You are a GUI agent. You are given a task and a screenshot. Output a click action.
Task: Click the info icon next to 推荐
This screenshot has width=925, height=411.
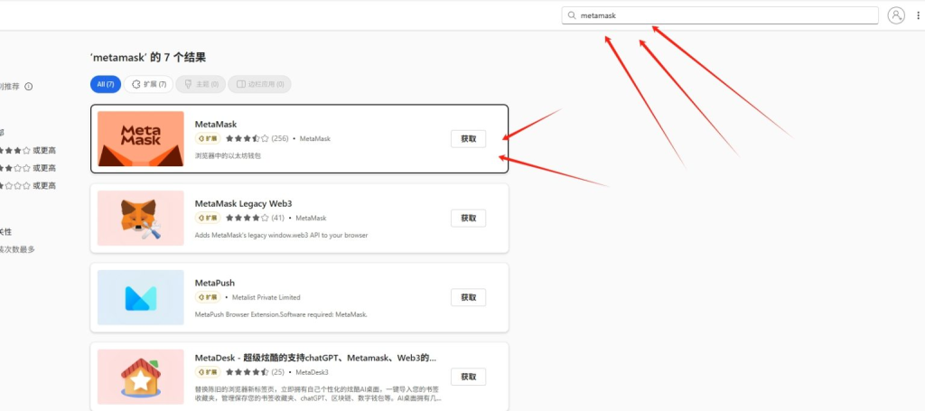(28, 86)
